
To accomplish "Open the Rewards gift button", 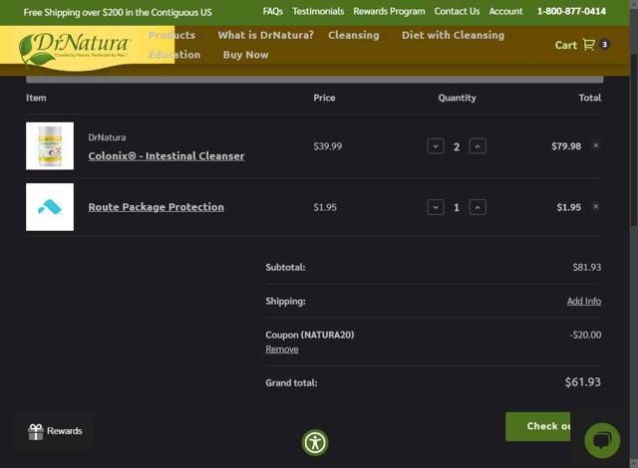I will [x=56, y=431].
